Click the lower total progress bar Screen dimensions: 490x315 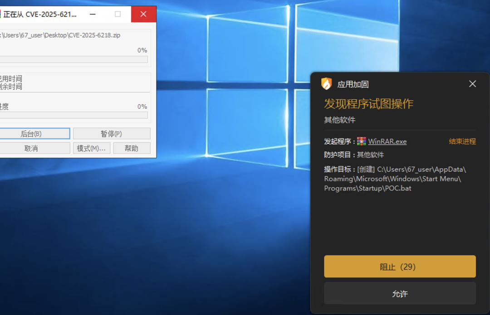(74, 115)
